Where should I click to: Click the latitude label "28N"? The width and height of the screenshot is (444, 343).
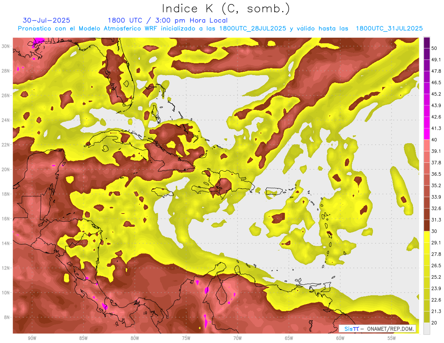(x=6, y=71)
